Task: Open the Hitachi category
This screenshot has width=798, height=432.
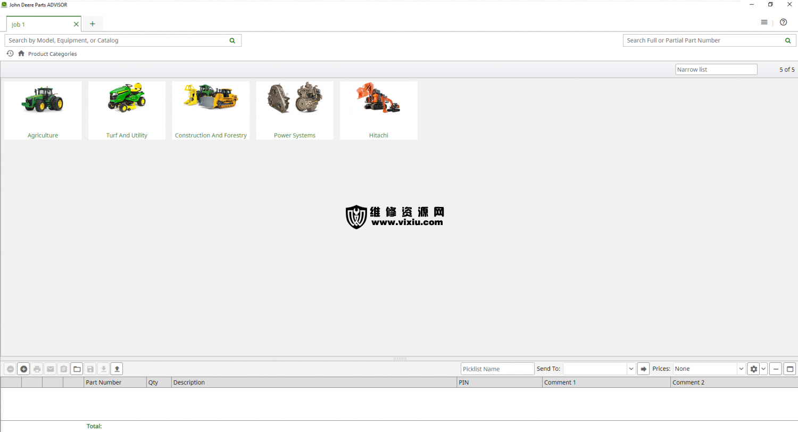Action: 379,111
